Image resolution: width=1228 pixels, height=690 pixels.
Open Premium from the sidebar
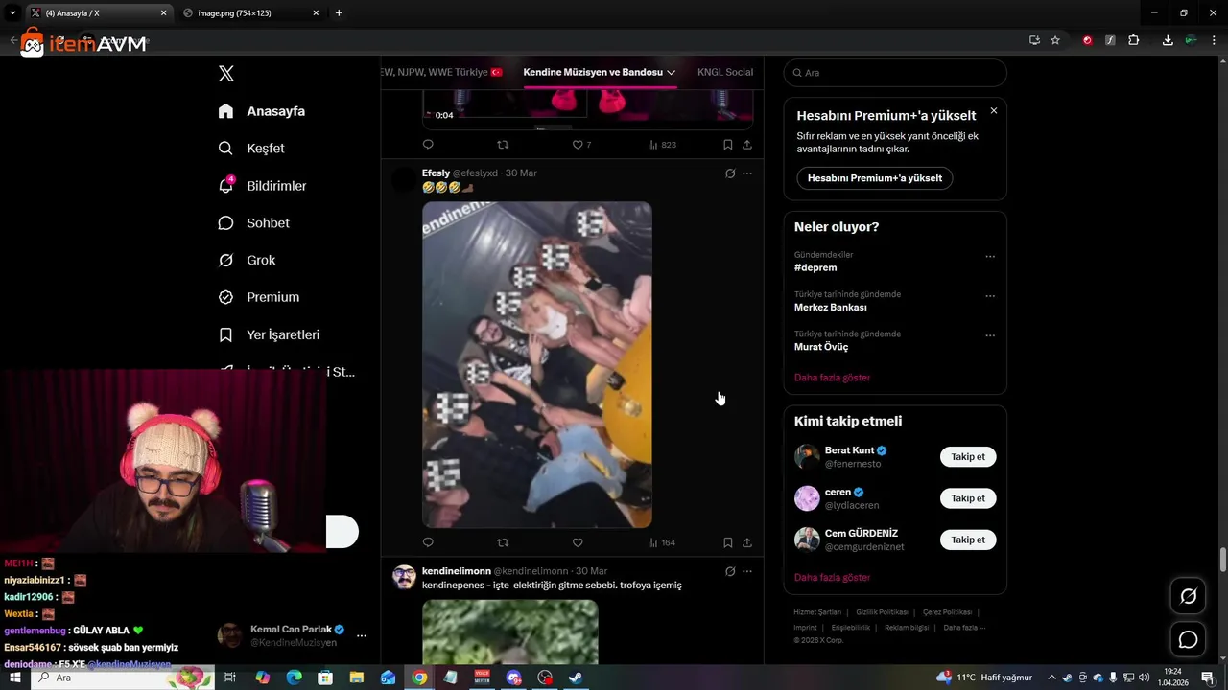pyautogui.click(x=258, y=297)
